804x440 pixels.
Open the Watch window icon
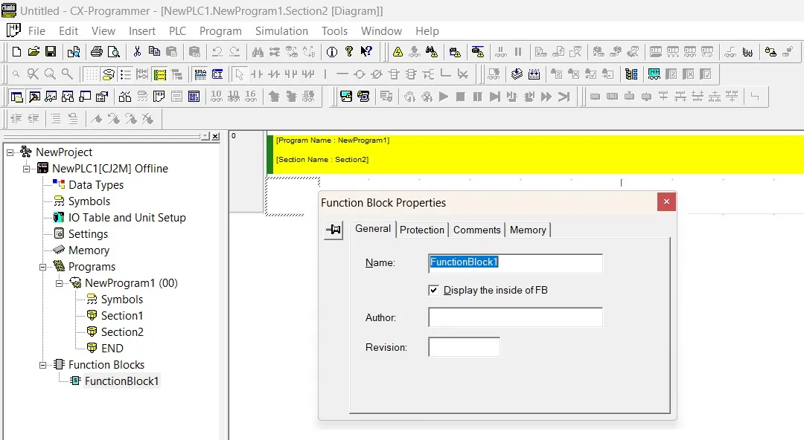(51, 97)
